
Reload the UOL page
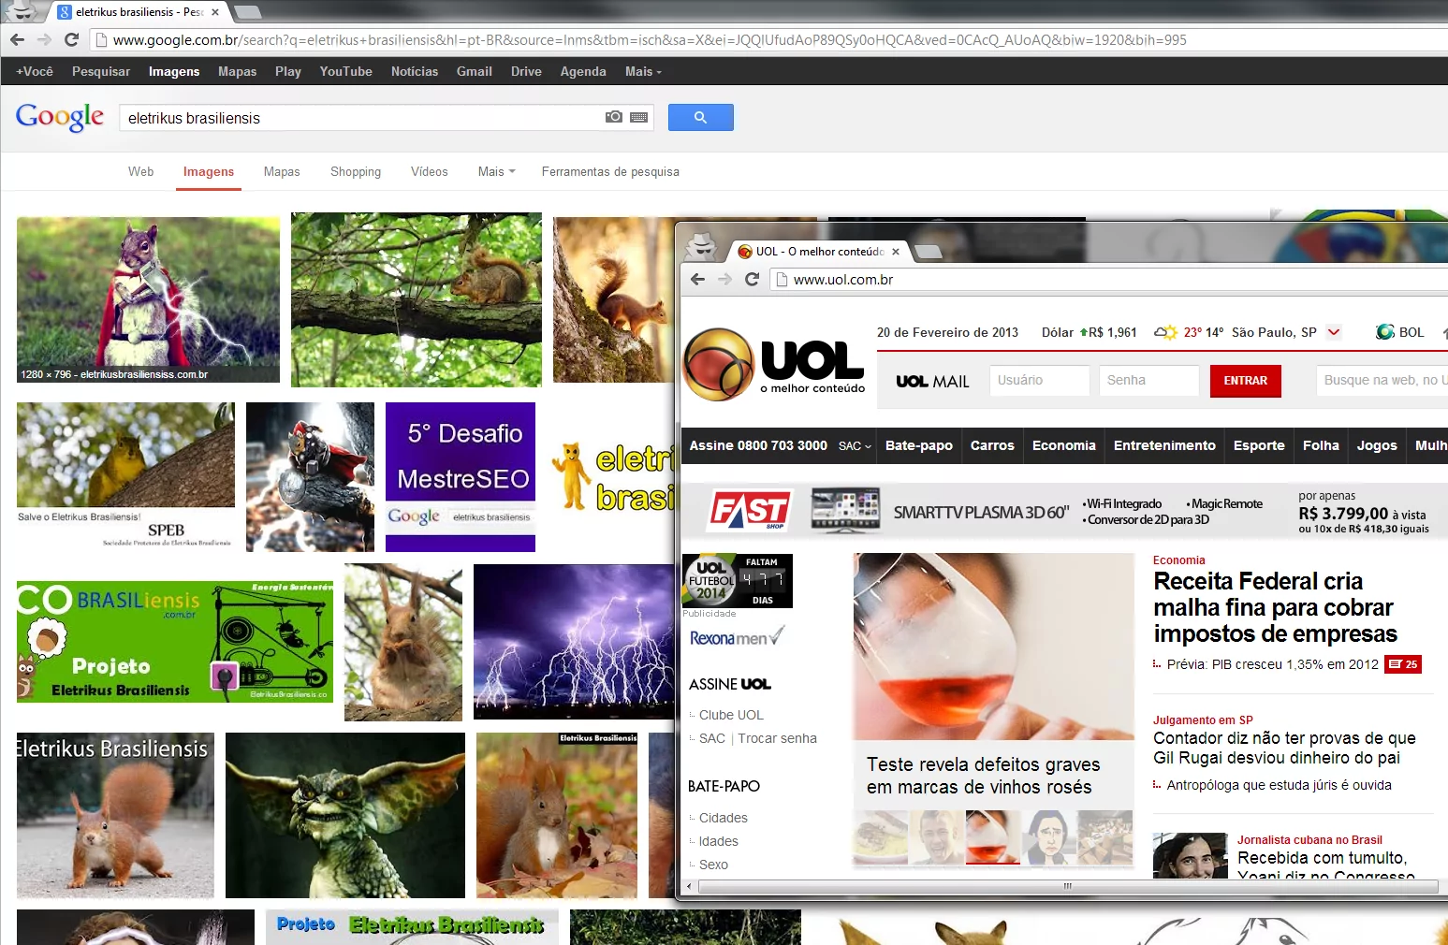coord(752,279)
